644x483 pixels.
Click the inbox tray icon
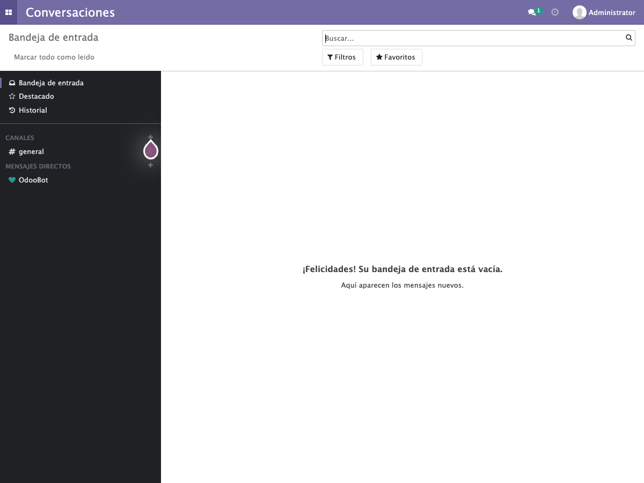click(12, 83)
